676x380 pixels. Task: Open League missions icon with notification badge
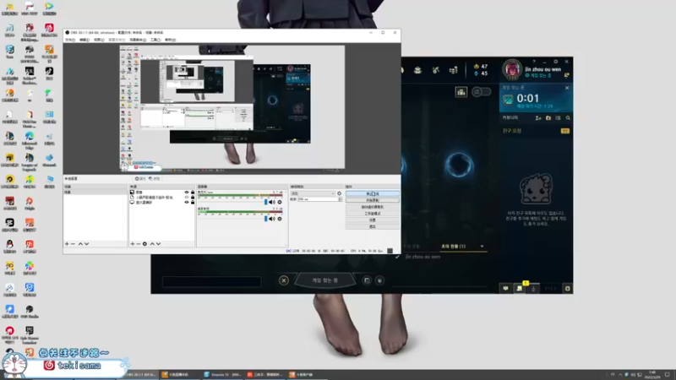tap(520, 288)
